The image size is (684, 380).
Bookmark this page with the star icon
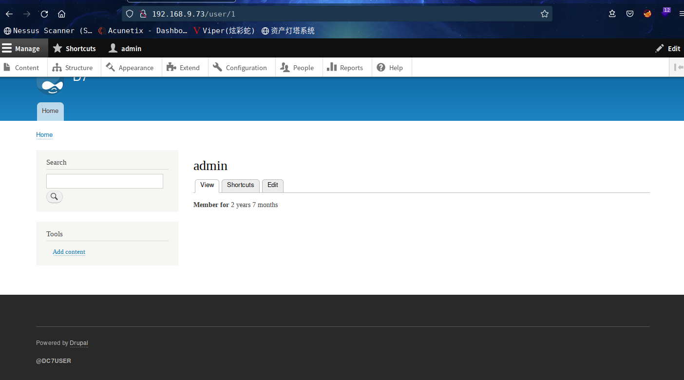[x=545, y=14]
